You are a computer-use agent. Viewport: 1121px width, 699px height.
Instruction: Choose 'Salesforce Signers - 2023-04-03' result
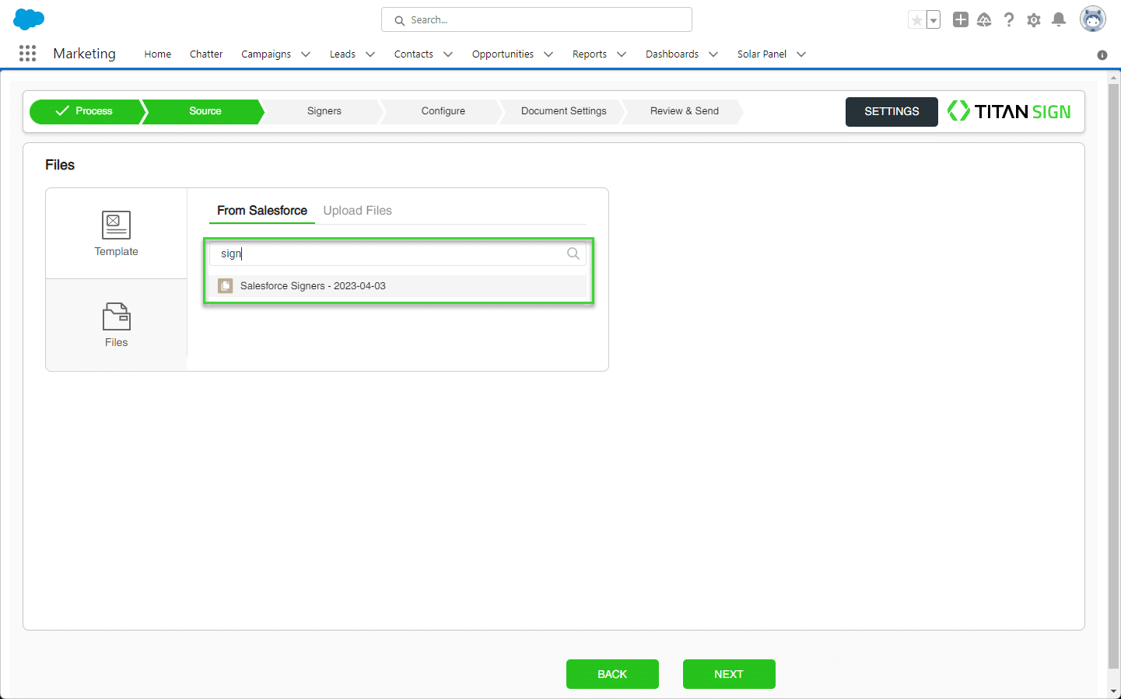coord(398,286)
